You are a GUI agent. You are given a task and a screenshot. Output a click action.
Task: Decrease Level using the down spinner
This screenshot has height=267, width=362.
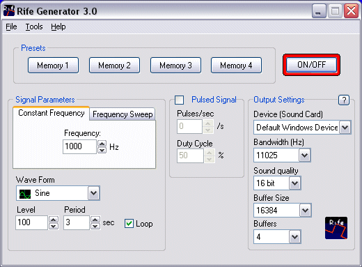(x=54, y=226)
